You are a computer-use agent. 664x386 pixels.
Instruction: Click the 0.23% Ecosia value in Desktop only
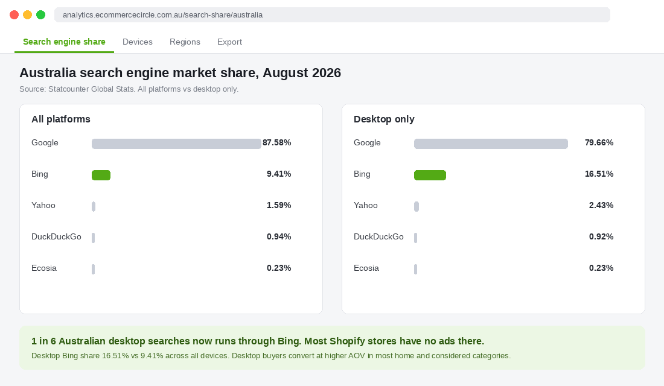(x=601, y=268)
